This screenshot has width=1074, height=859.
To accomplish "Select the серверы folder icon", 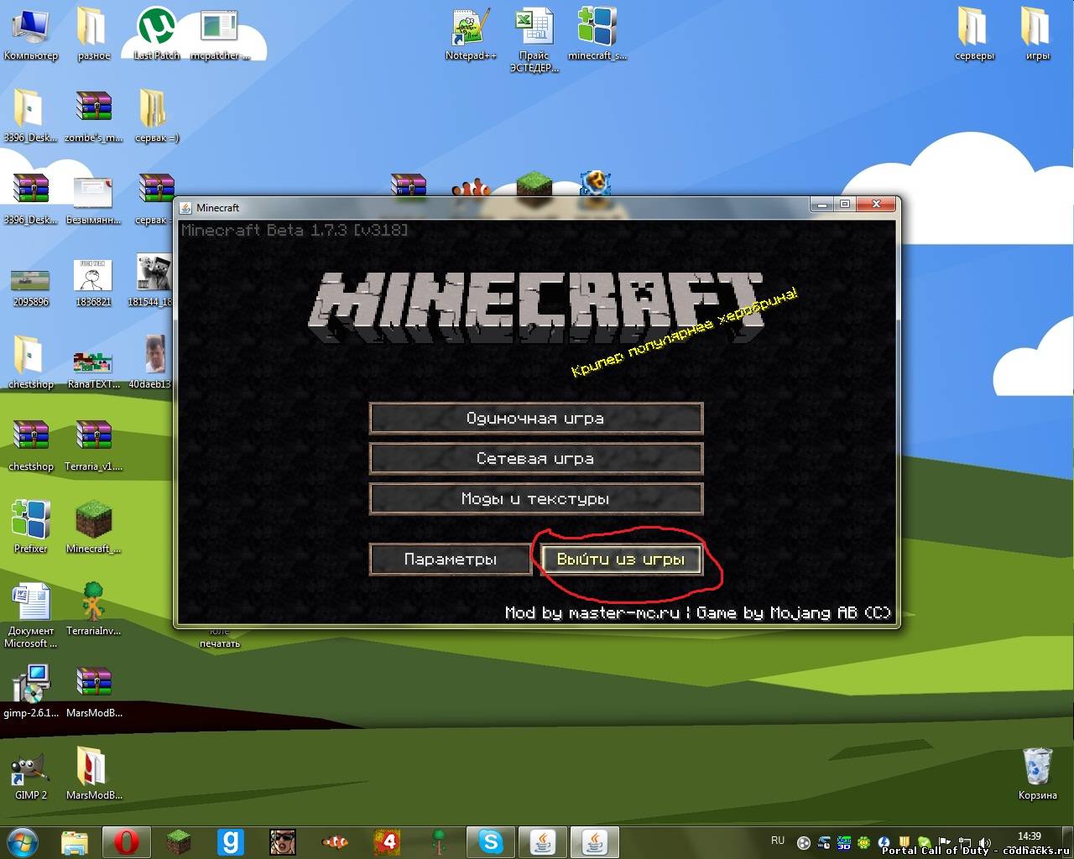I will coord(974,34).
